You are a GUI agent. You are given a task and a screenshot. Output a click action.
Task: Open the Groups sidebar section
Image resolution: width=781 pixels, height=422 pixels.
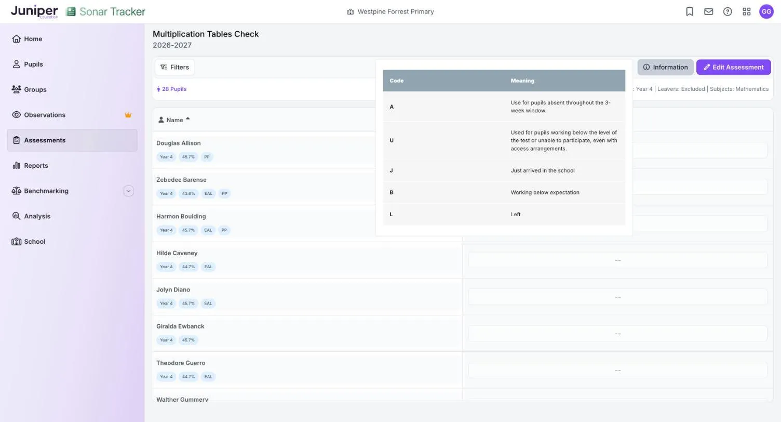72,89
